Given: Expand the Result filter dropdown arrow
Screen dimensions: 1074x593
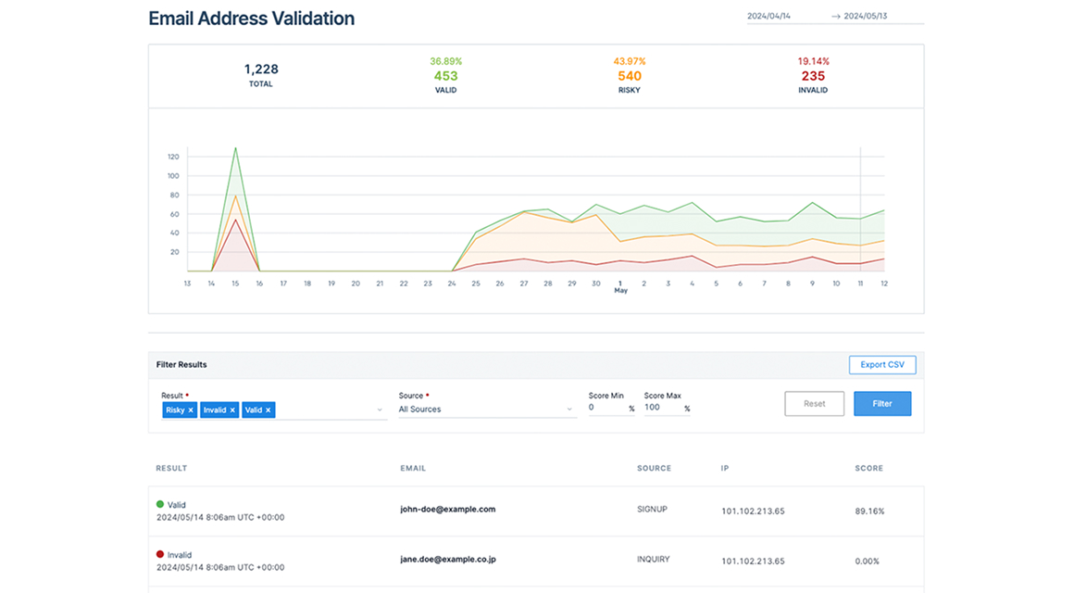Looking at the screenshot, I should click(x=380, y=410).
